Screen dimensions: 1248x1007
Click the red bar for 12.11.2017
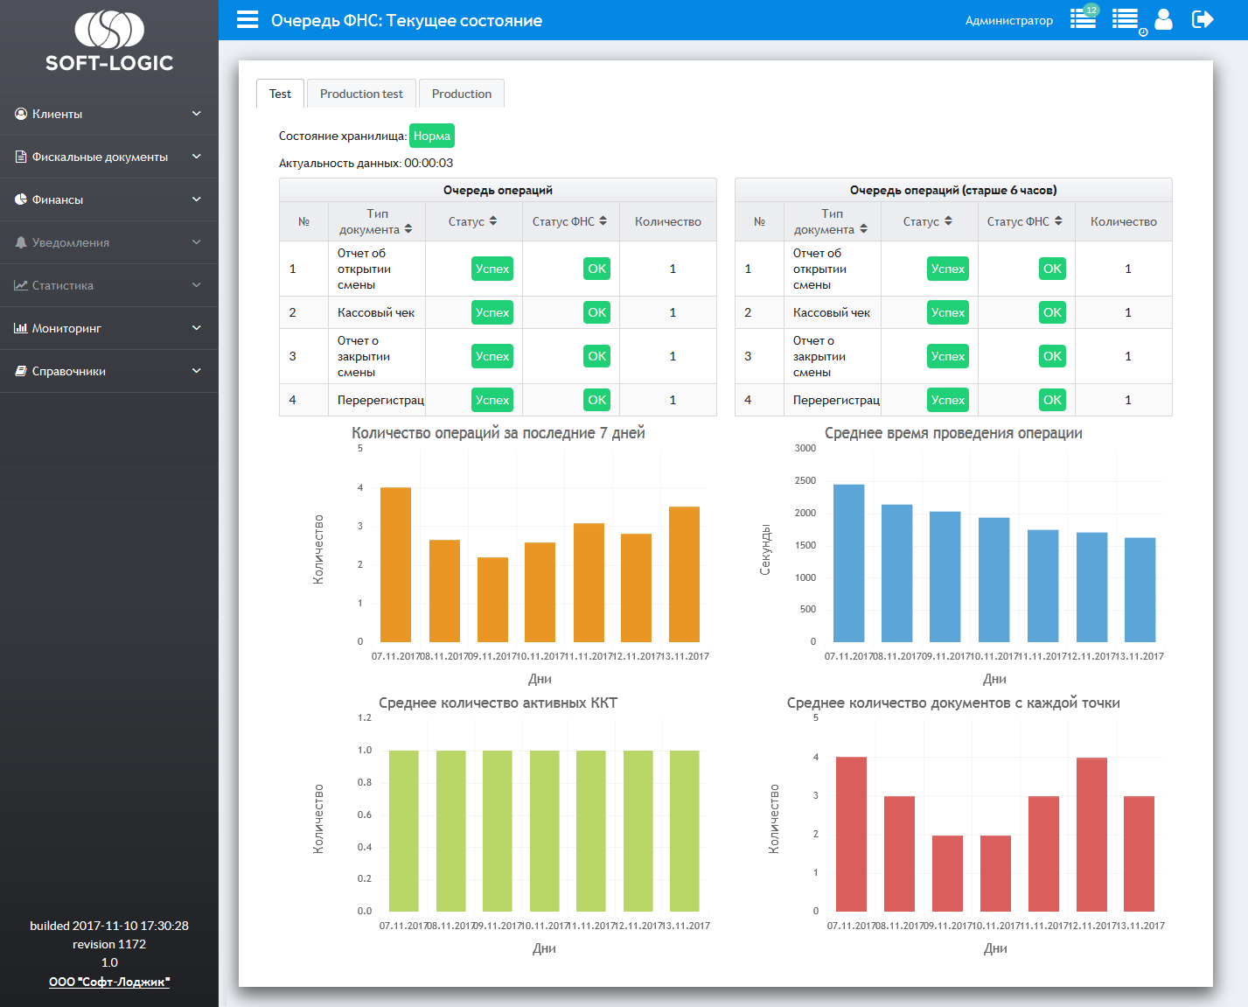(x=1091, y=835)
